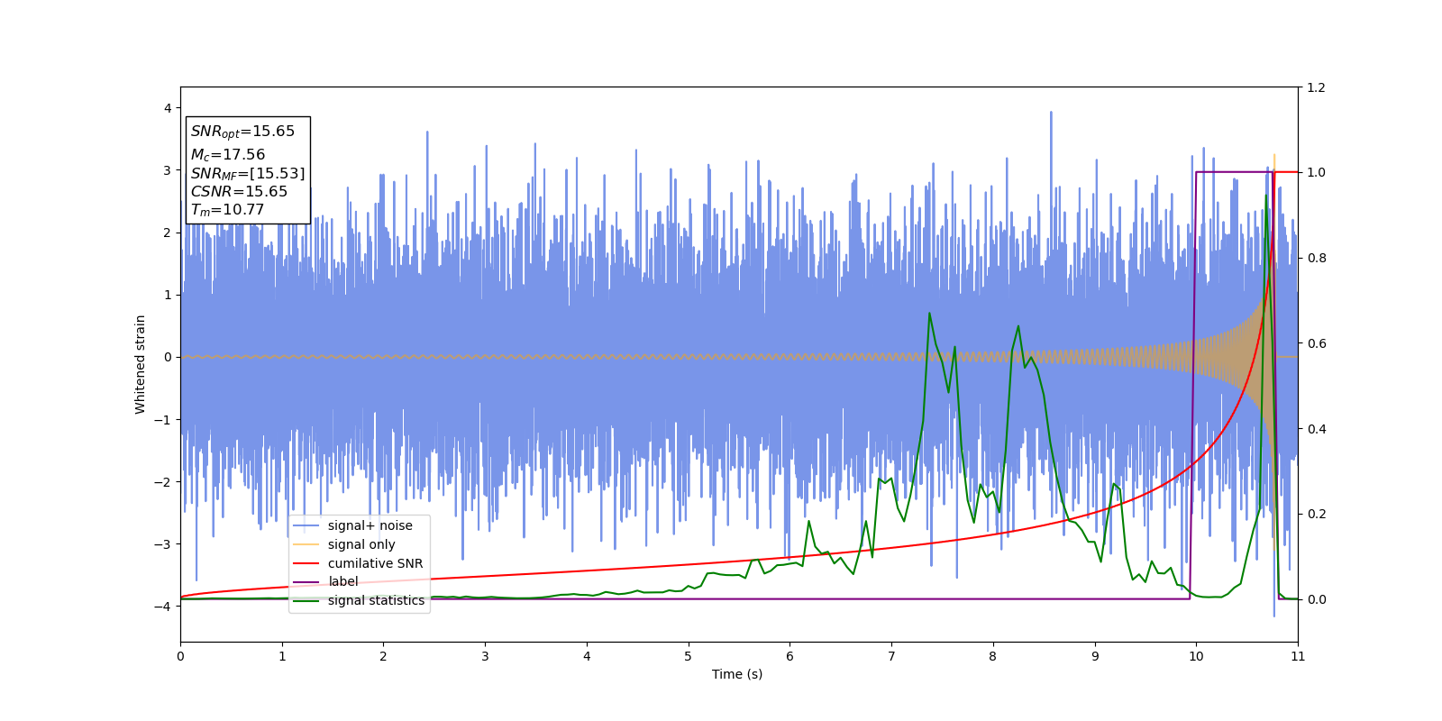The height and width of the screenshot is (721, 1442).
Task: Click x-axis tick label 11
Action: (x=1298, y=656)
